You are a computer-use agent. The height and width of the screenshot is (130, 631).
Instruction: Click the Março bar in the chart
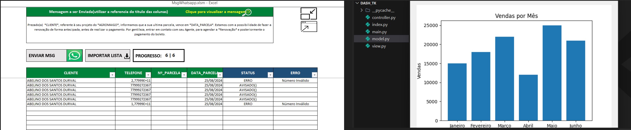point(504,79)
